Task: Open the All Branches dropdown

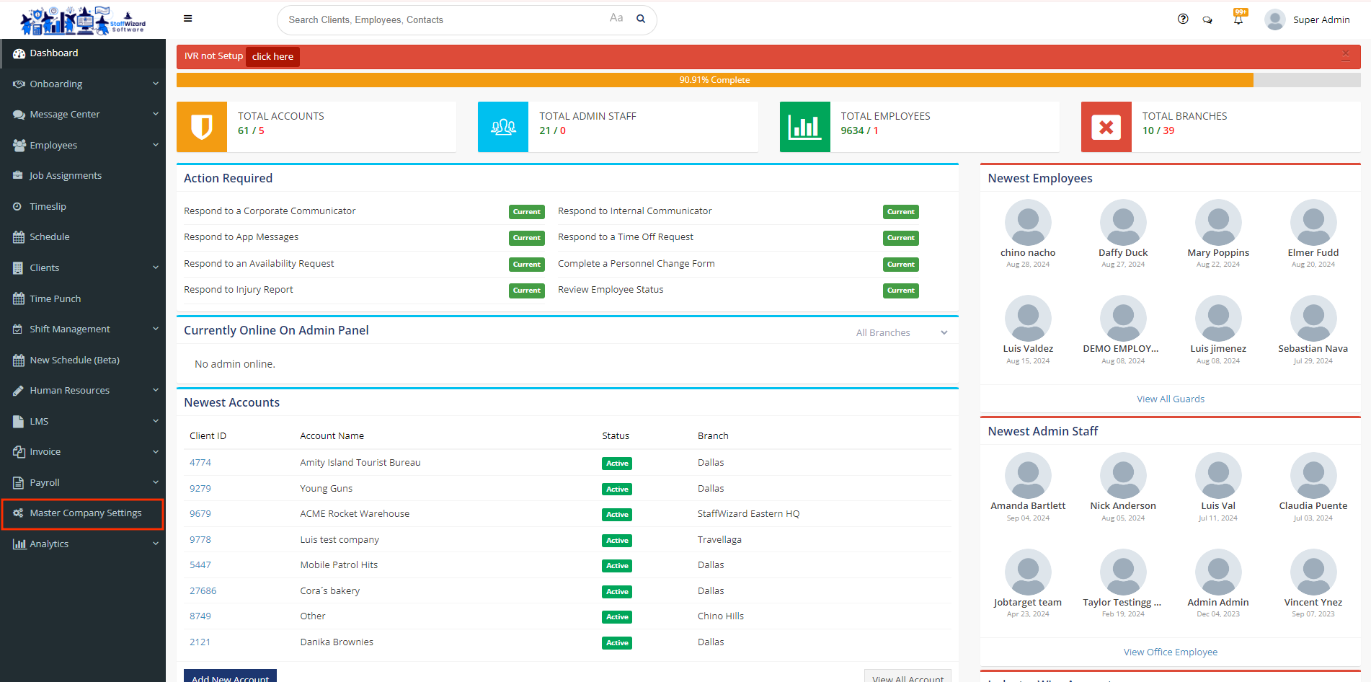Action: tap(901, 332)
